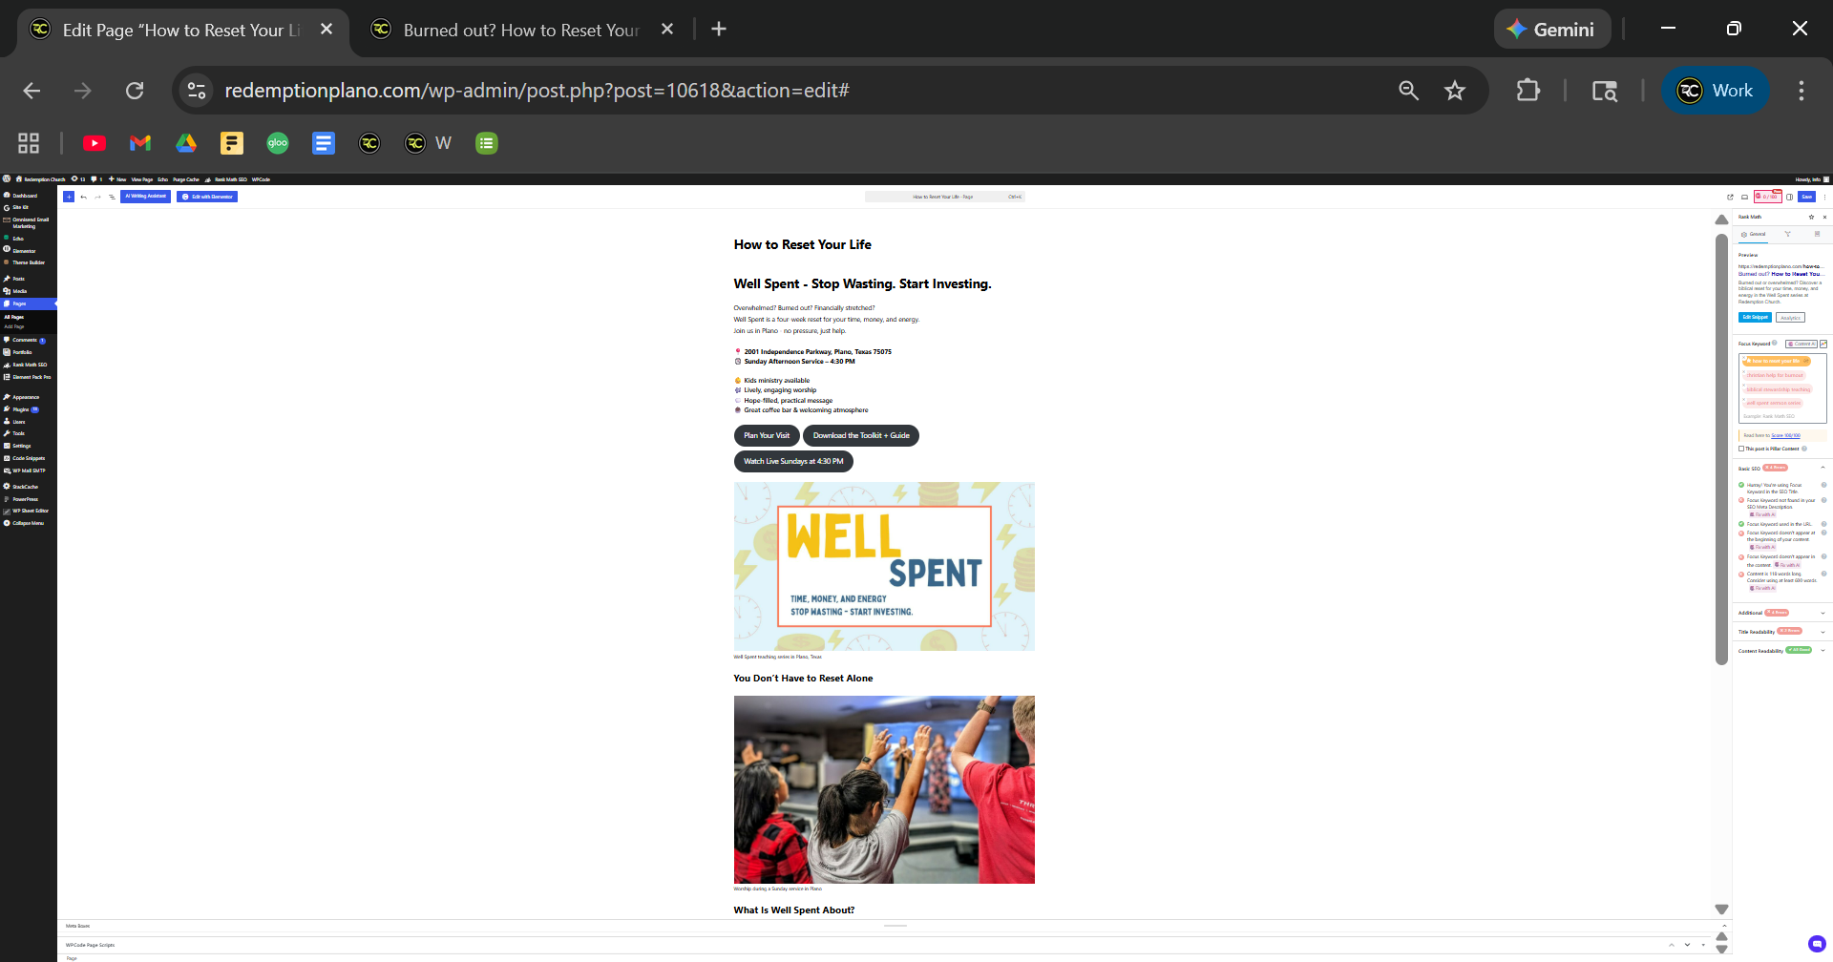Viewport: 1833px width, 962px height.
Task: Expand the Additional SEO section
Action: coord(1822,613)
